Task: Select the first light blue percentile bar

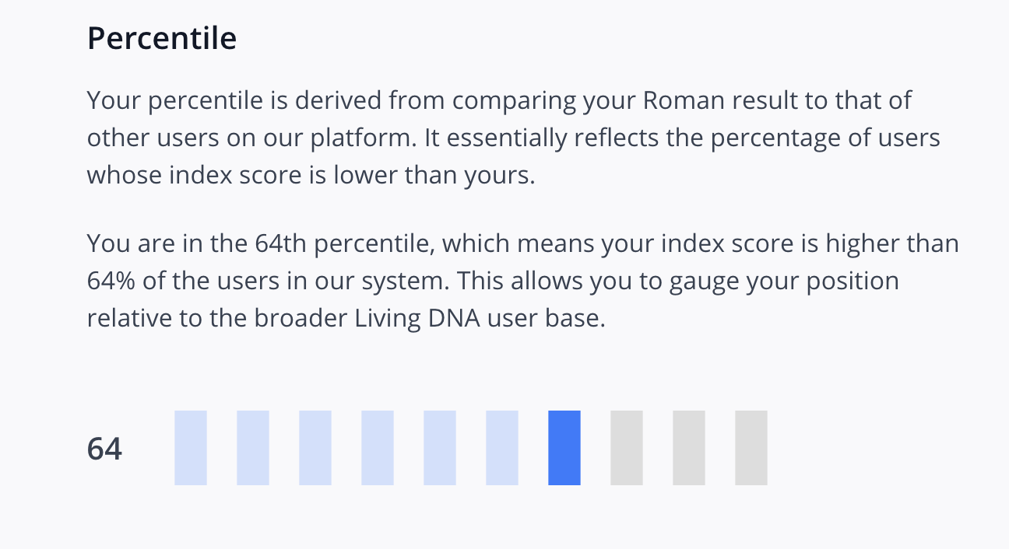Action: pos(191,448)
